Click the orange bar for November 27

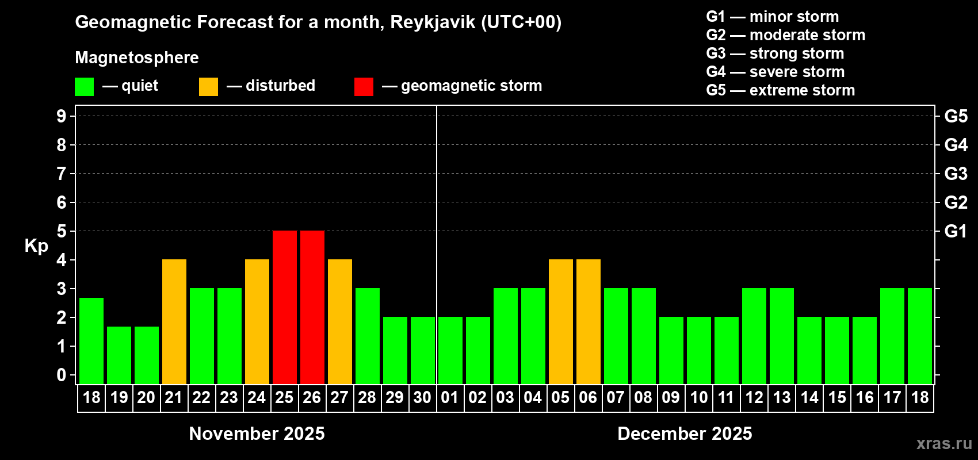pyautogui.click(x=340, y=321)
